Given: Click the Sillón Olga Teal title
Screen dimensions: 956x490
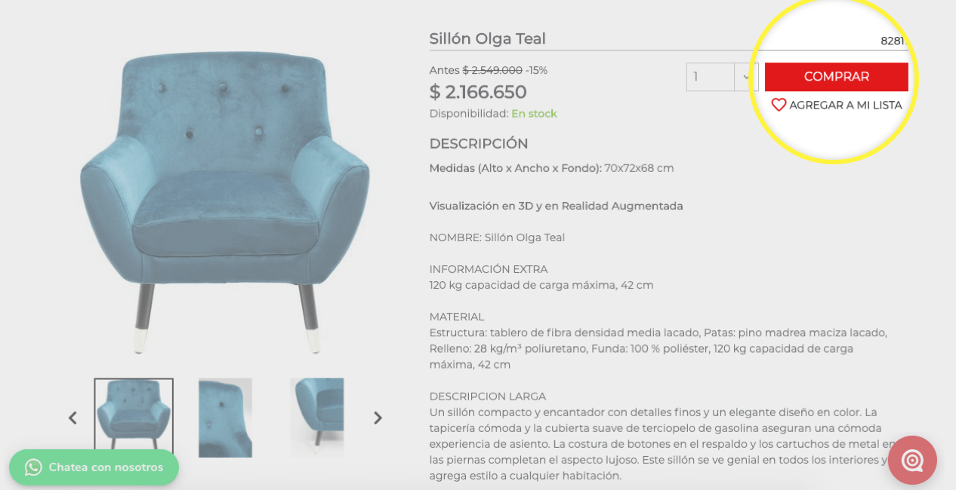Looking at the screenshot, I should (x=488, y=38).
